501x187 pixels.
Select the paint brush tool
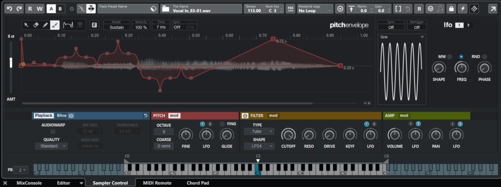[x=55, y=25]
